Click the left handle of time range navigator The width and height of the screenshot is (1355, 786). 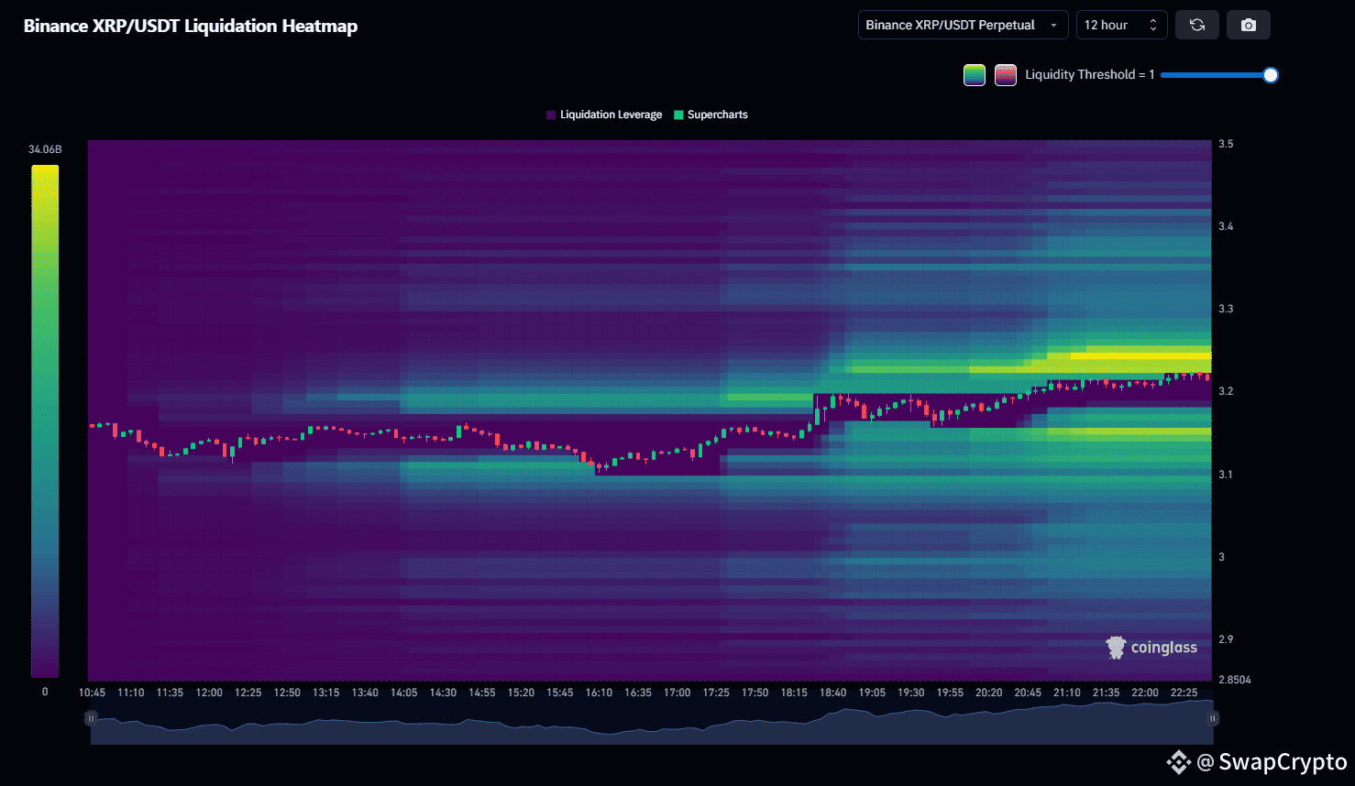[x=91, y=718]
